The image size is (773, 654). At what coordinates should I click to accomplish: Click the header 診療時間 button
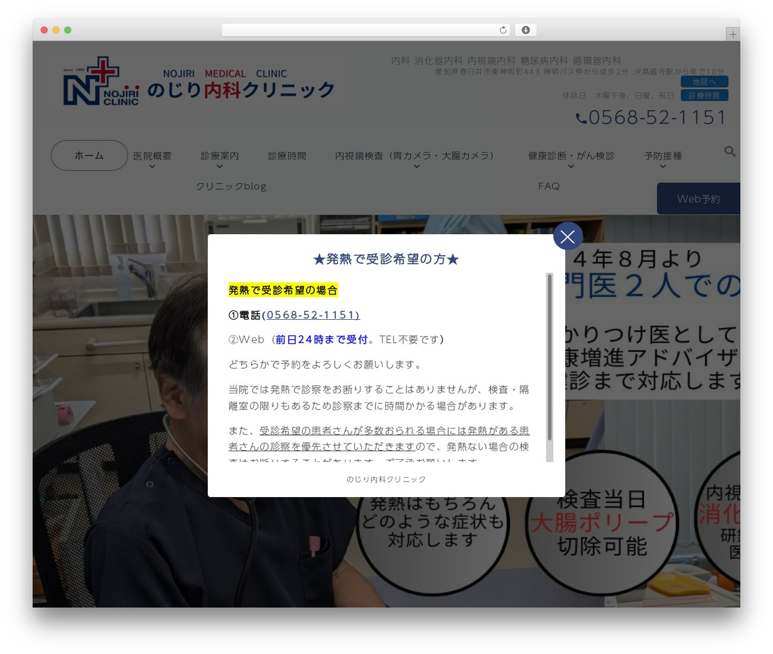tap(704, 95)
